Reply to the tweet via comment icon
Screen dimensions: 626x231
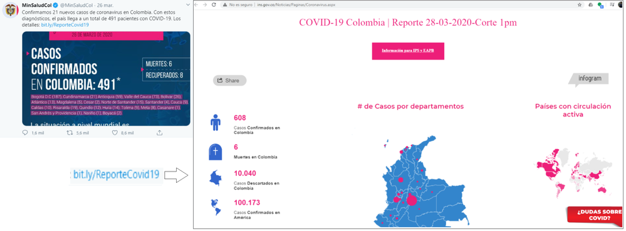(x=25, y=133)
